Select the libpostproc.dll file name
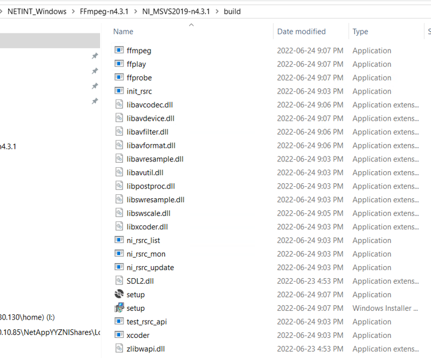The height and width of the screenshot is (358, 431). click(x=151, y=186)
